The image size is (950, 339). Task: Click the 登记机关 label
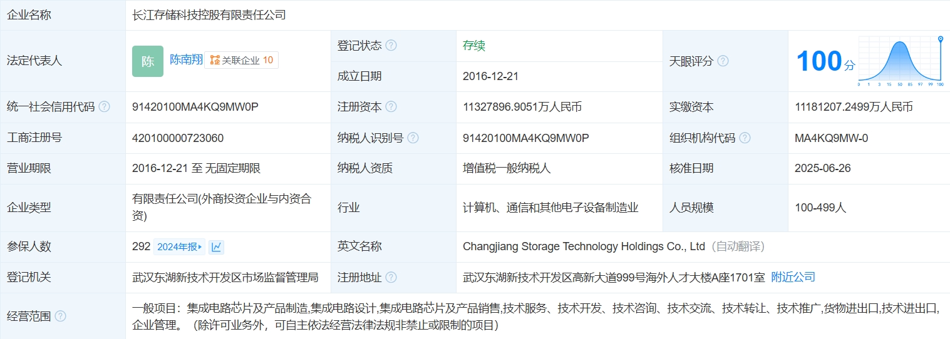point(29,277)
